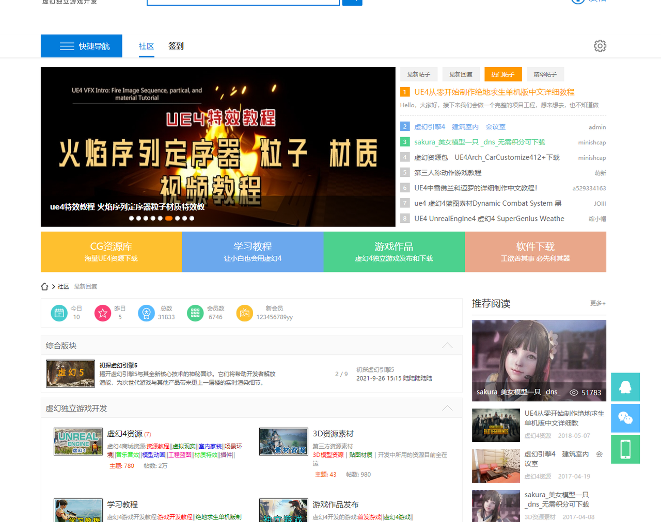
Task: Click the 3D模型资源 sub-link
Action: click(x=328, y=455)
